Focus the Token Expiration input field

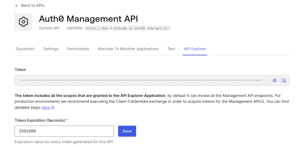tap(64, 131)
